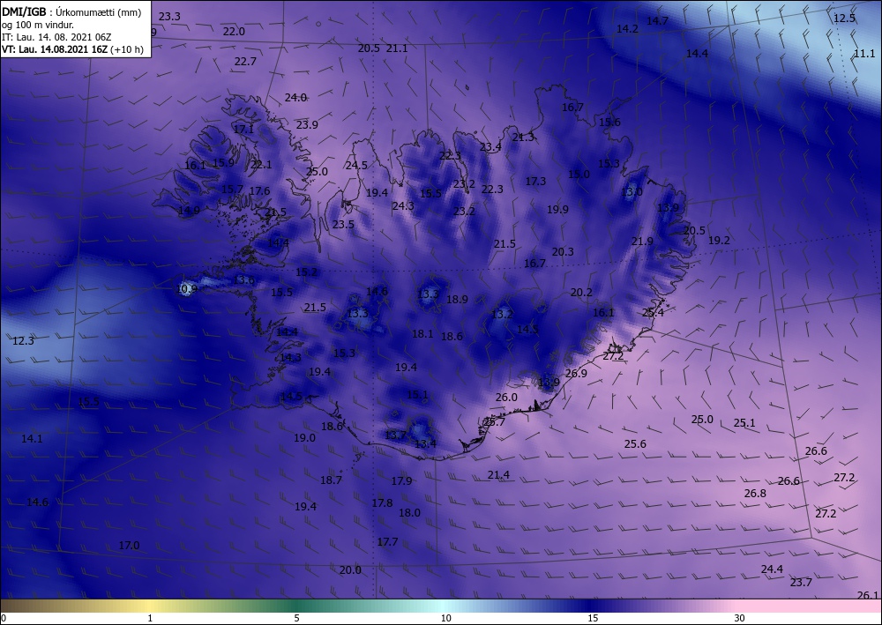882x625 pixels.
Task: Click the '14.2' value over the sea
Action: 627,29
